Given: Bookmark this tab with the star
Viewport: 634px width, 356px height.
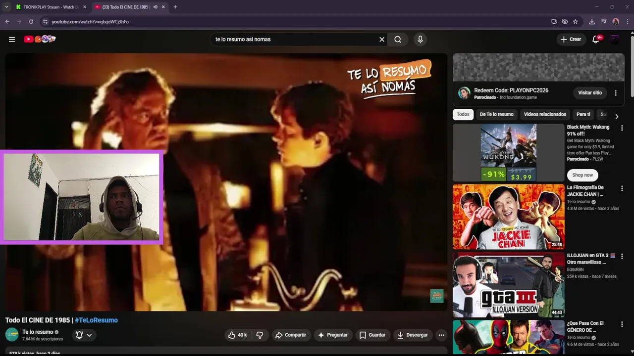Looking at the screenshot, I should (575, 22).
